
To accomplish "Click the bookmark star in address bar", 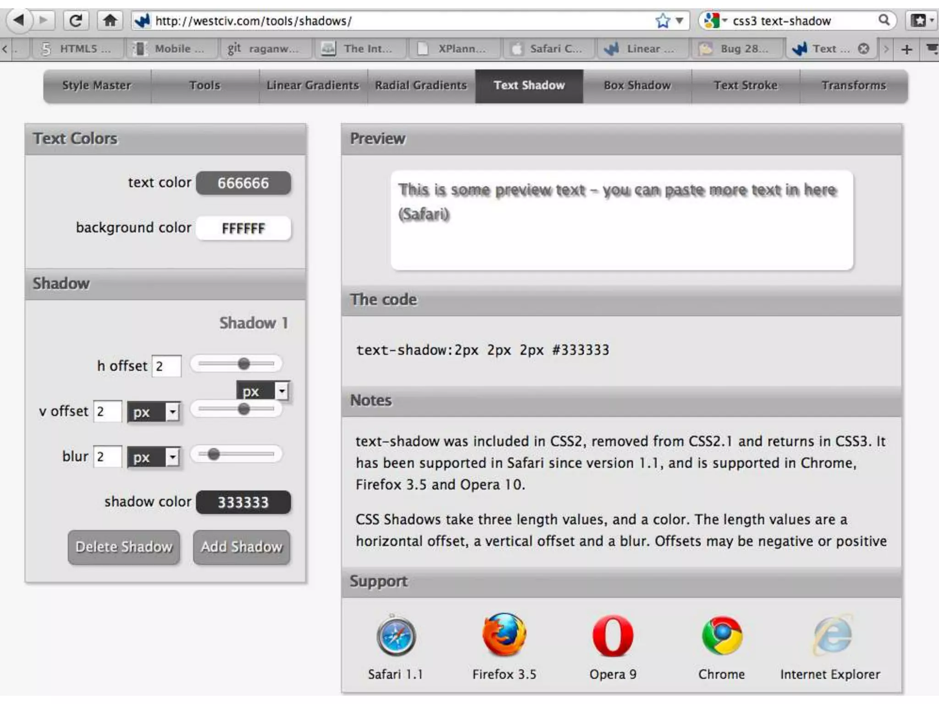I will (x=662, y=21).
